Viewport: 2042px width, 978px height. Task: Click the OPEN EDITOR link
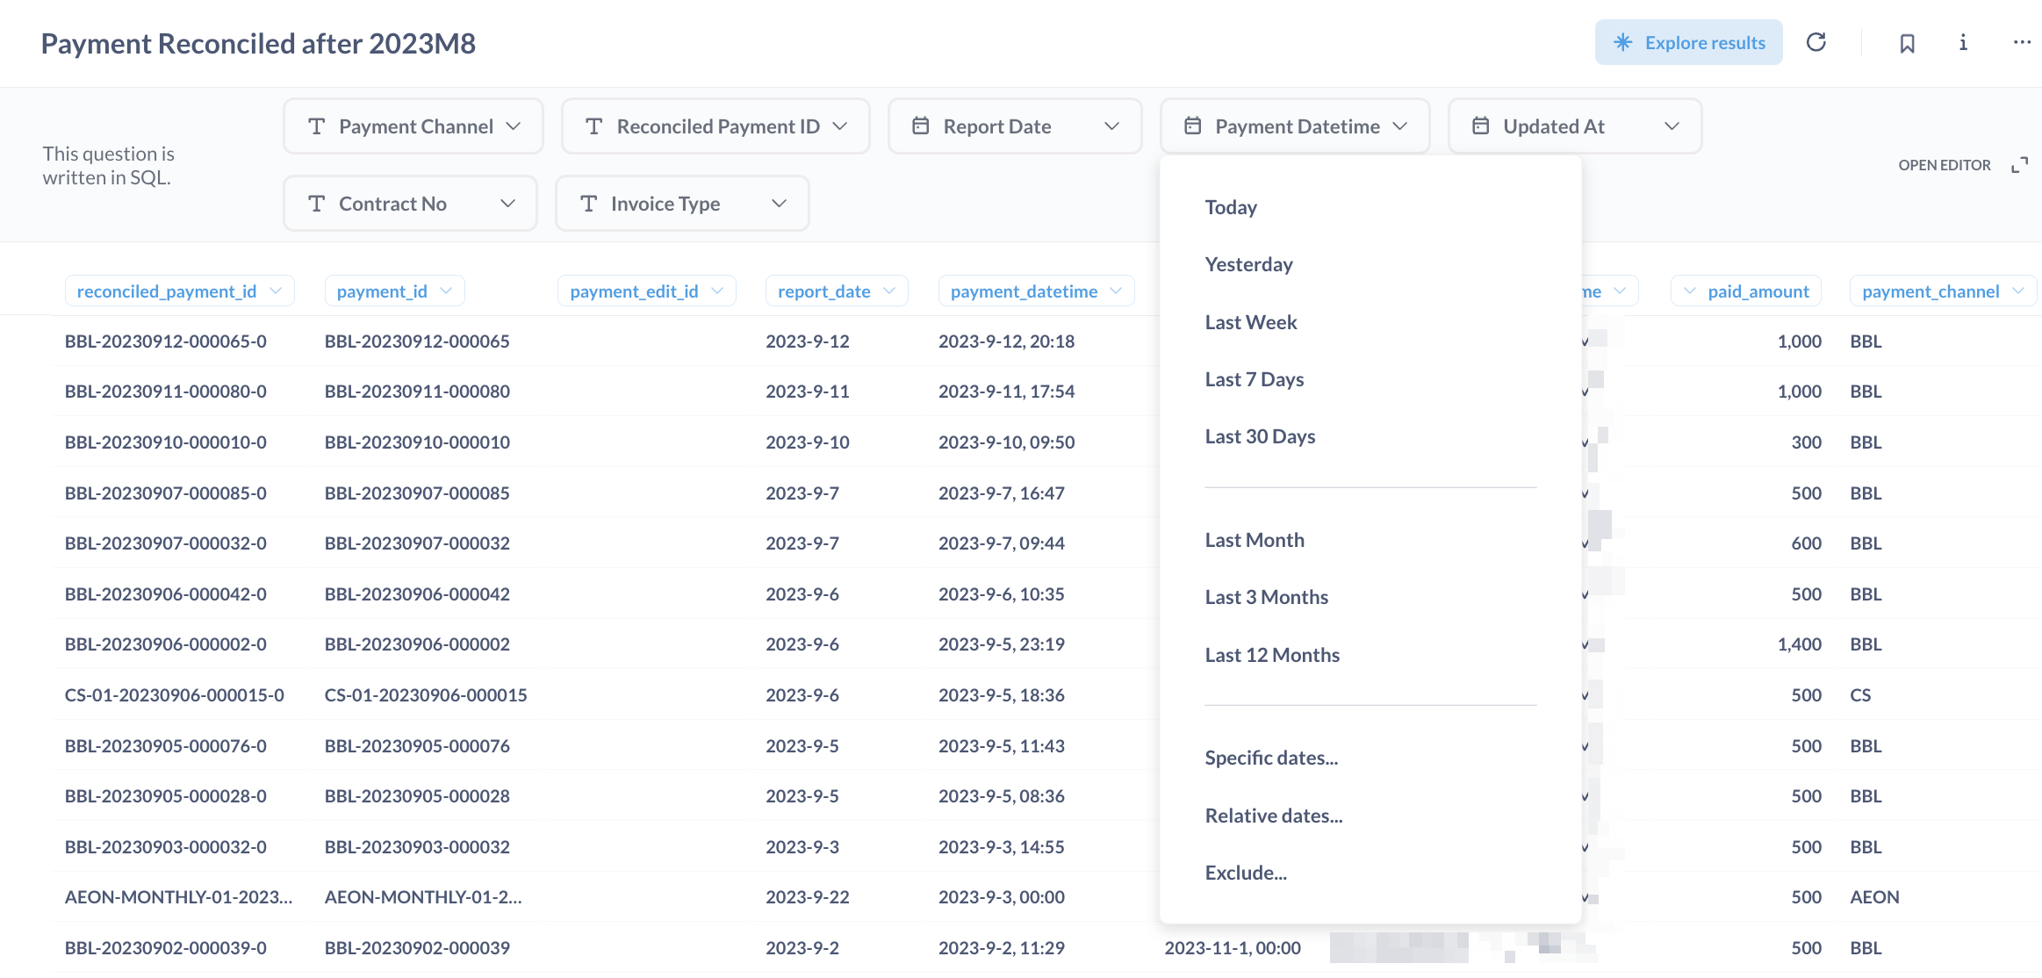coord(1944,165)
